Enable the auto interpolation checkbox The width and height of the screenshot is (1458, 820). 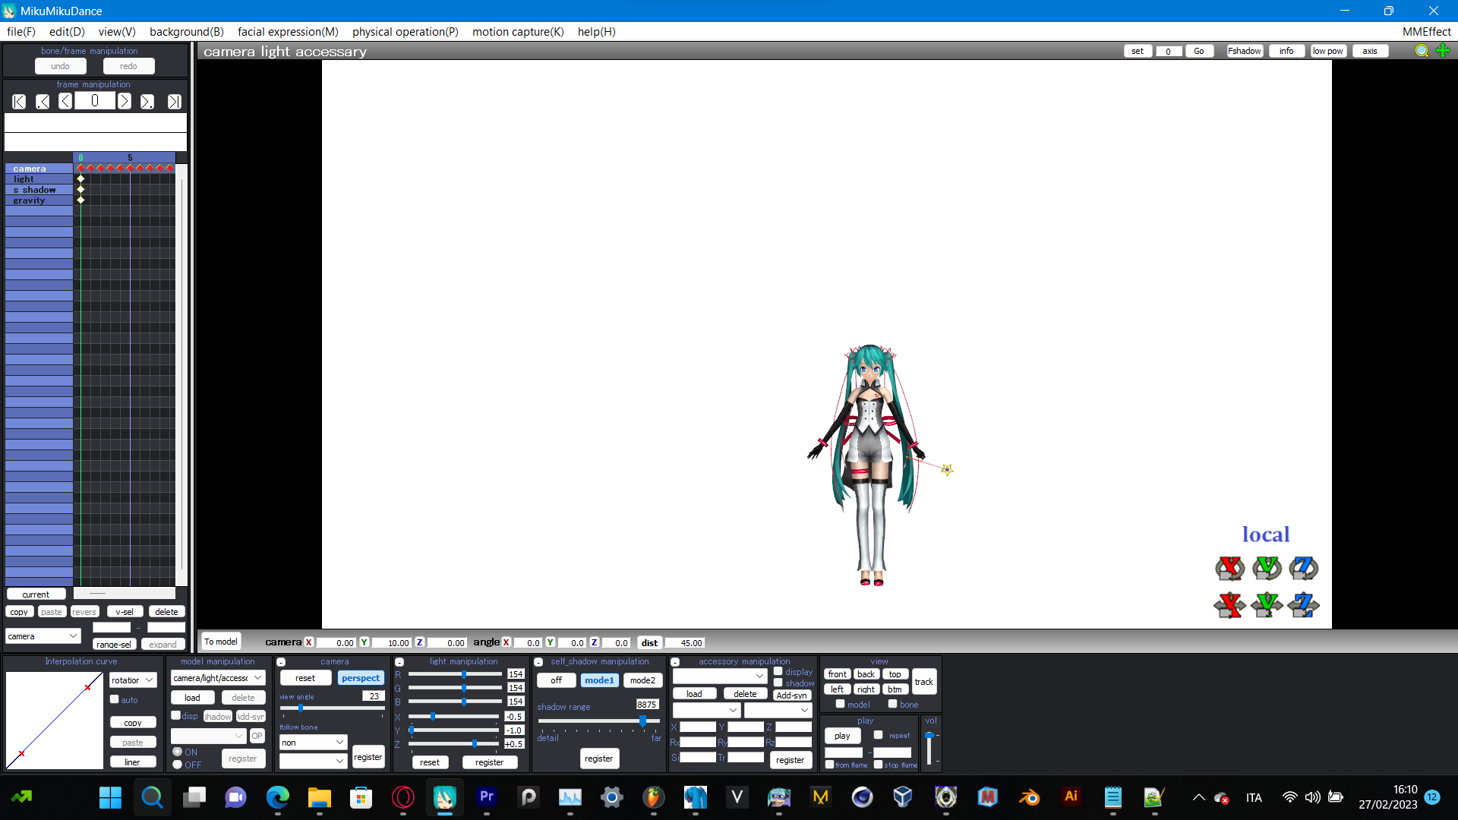point(115,699)
